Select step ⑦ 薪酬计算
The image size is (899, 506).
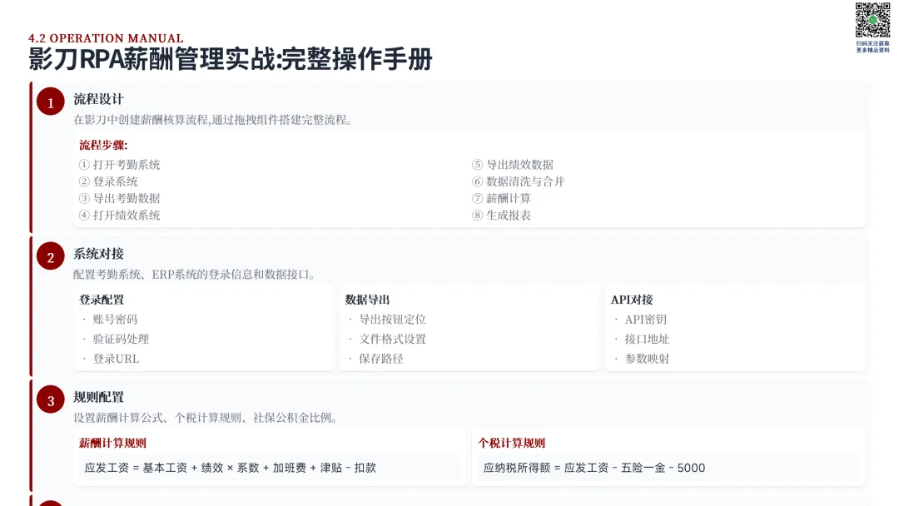point(502,198)
